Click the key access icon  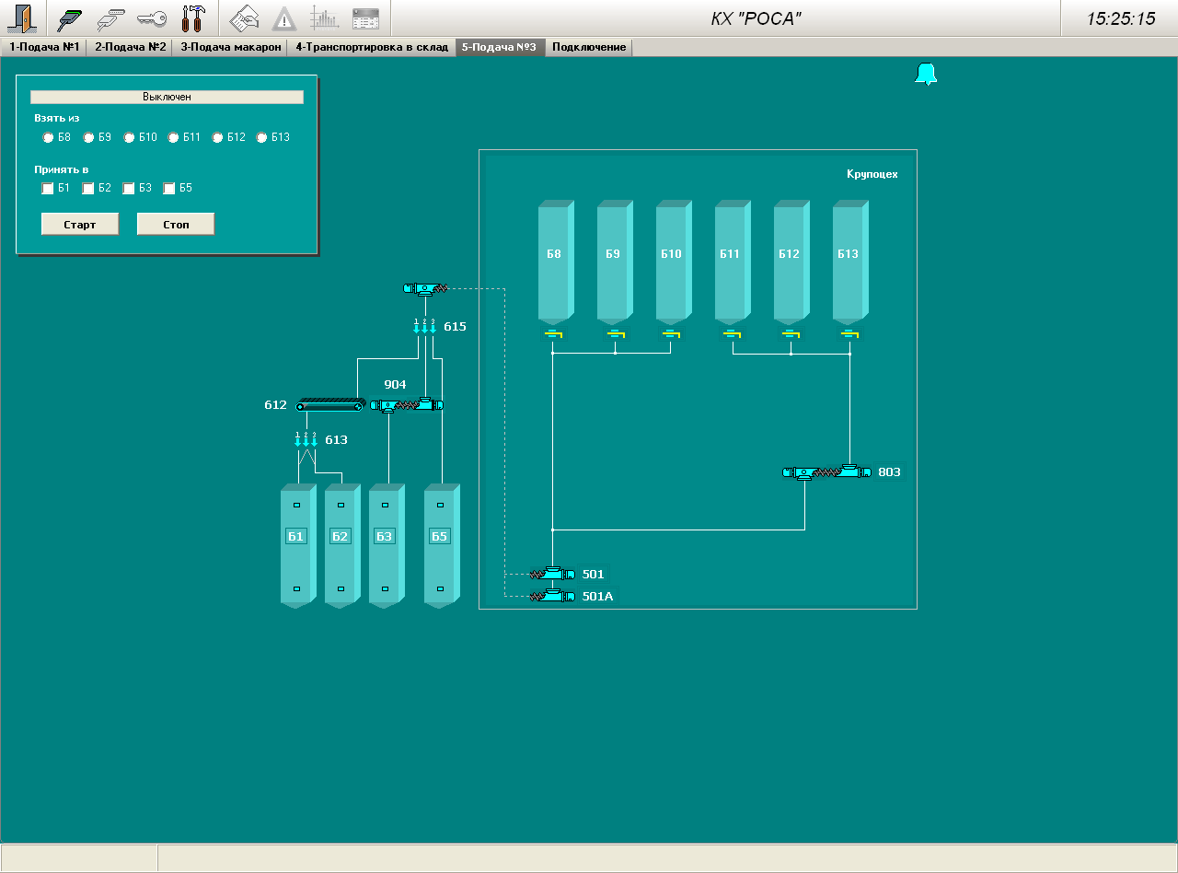tap(152, 18)
